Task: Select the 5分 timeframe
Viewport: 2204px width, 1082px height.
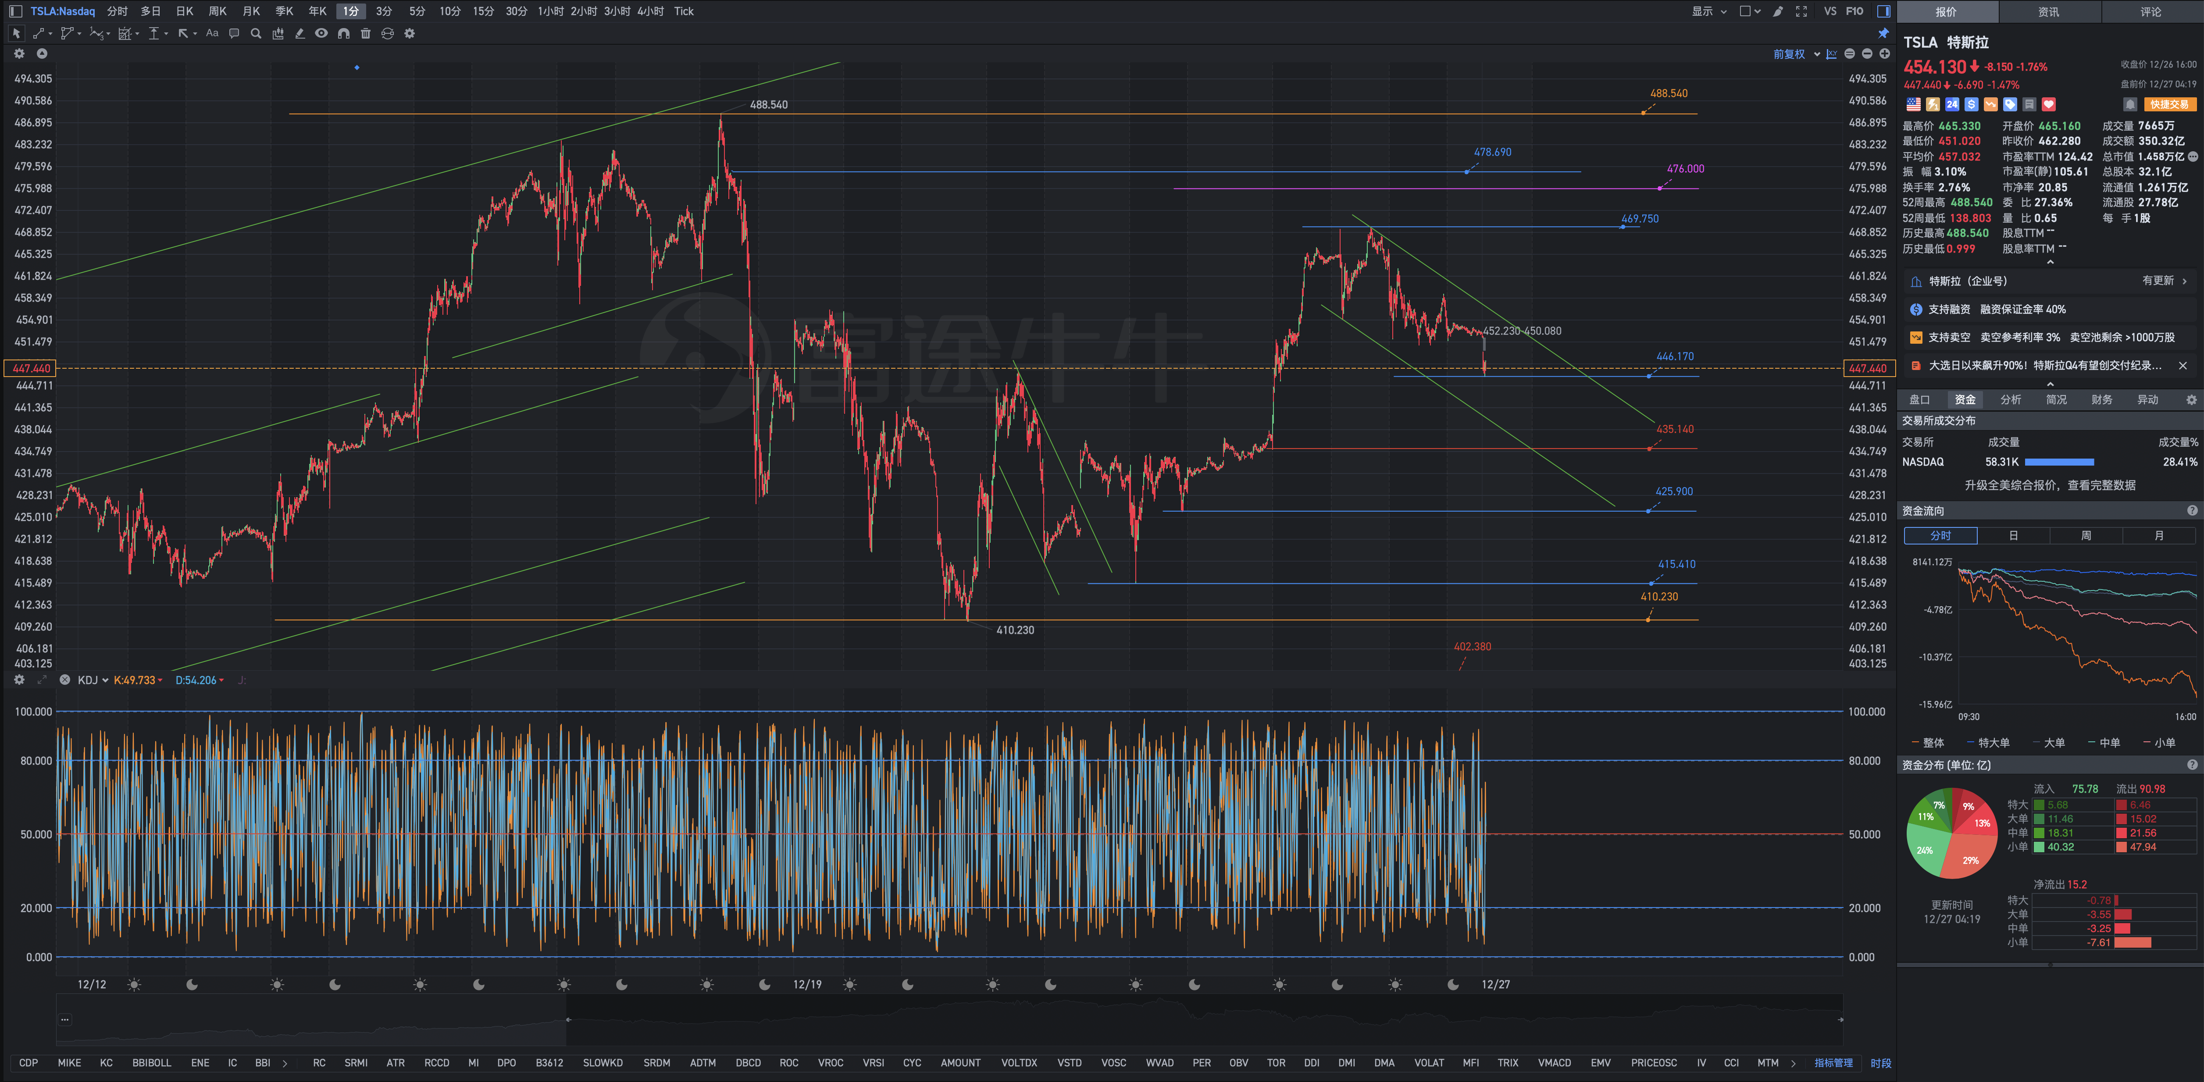Action: click(417, 11)
